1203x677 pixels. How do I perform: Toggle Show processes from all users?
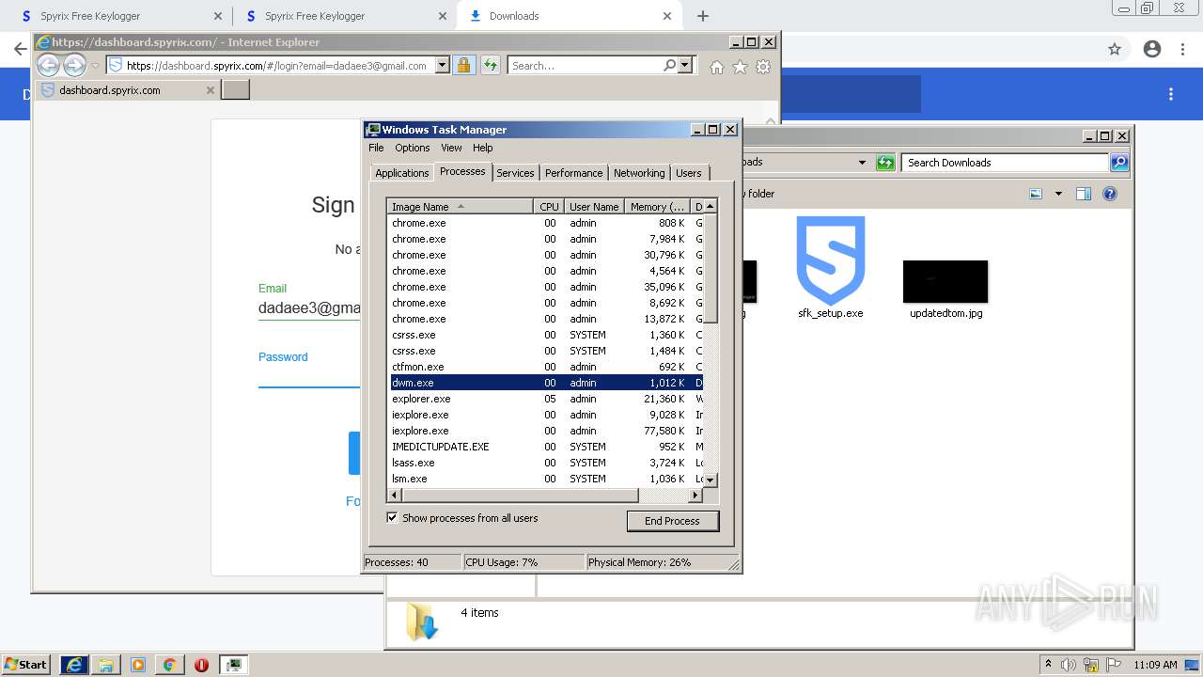tap(392, 518)
